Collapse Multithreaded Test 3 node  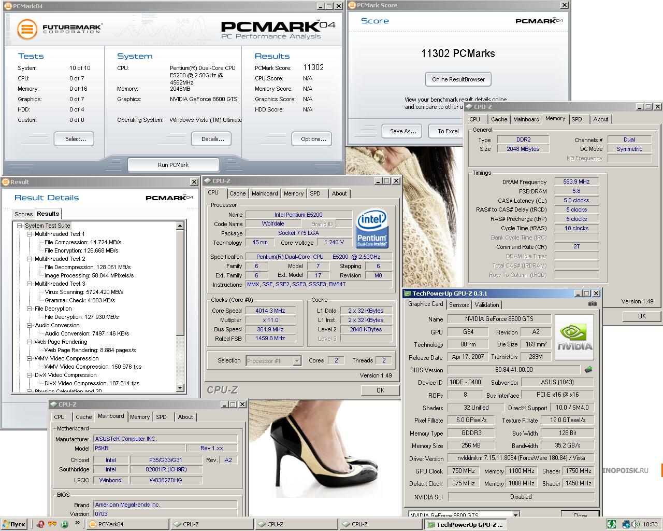point(30,284)
